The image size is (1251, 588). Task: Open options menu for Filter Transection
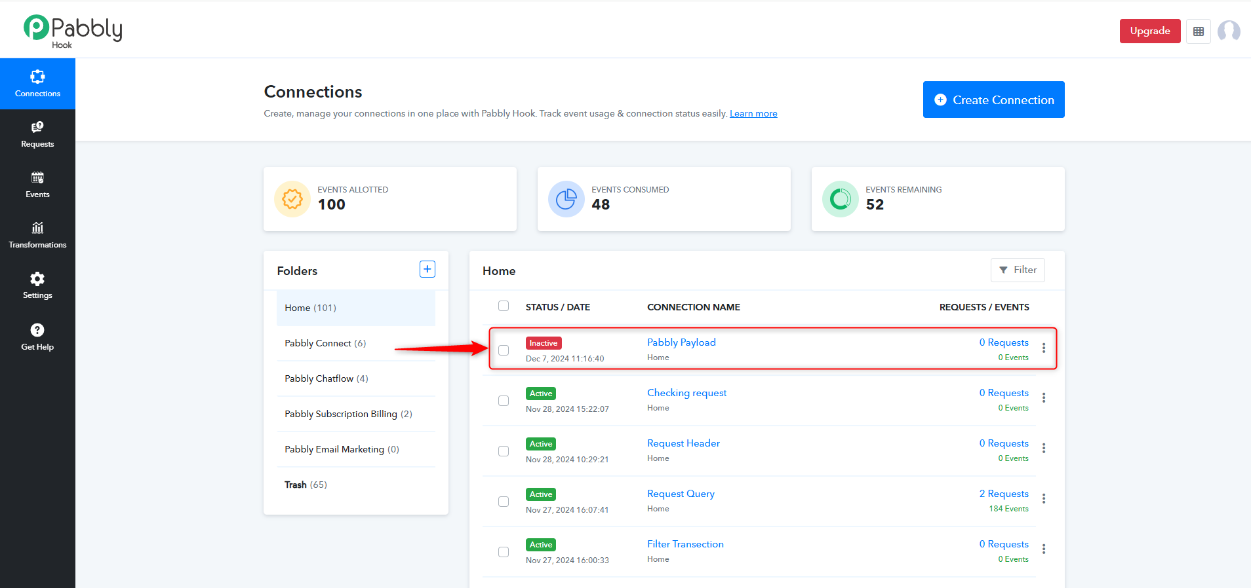click(x=1044, y=549)
